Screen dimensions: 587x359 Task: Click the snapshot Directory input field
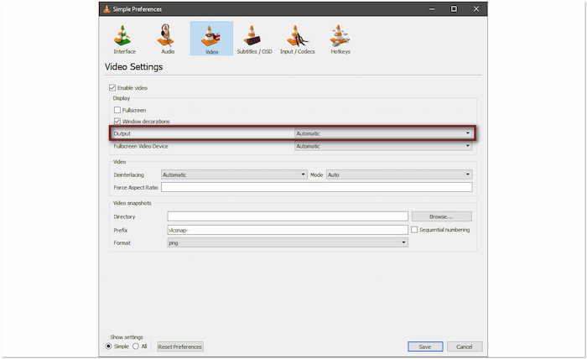tap(288, 216)
